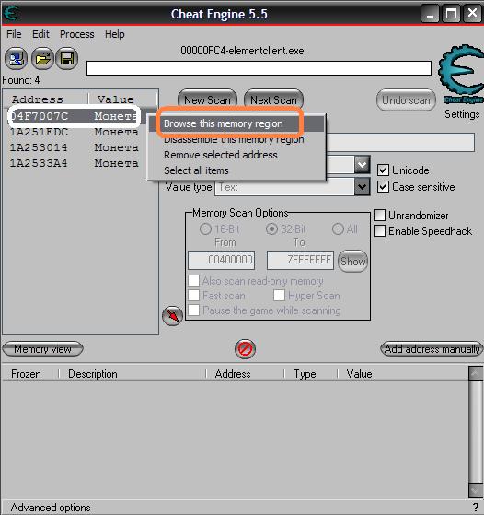Choose Remove selected address
This screenshot has height=515, width=484.
click(236, 155)
